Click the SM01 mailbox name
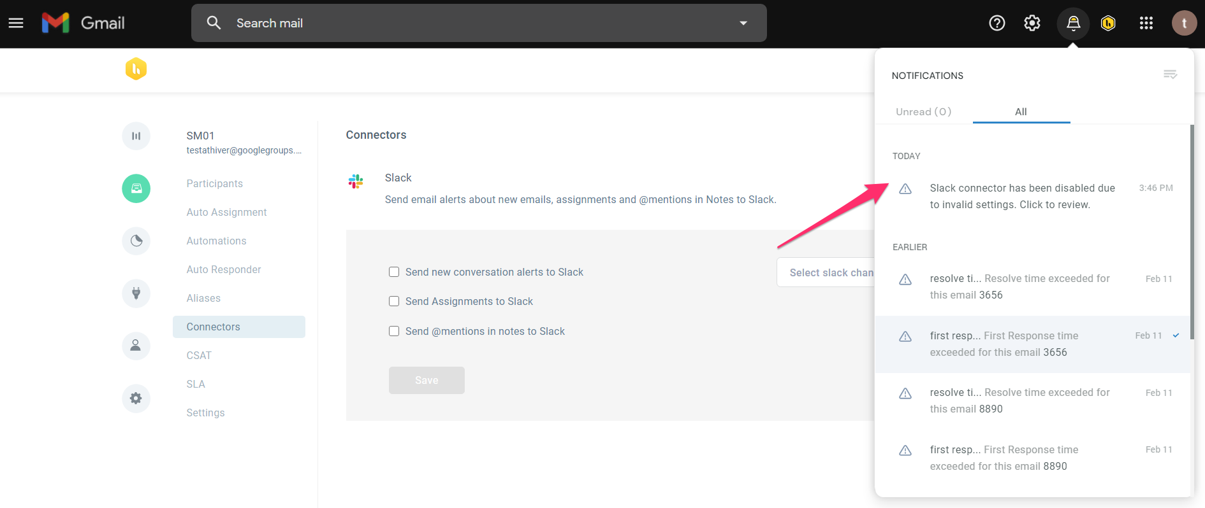Image resolution: width=1205 pixels, height=508 pixels. tap(200, 136)
